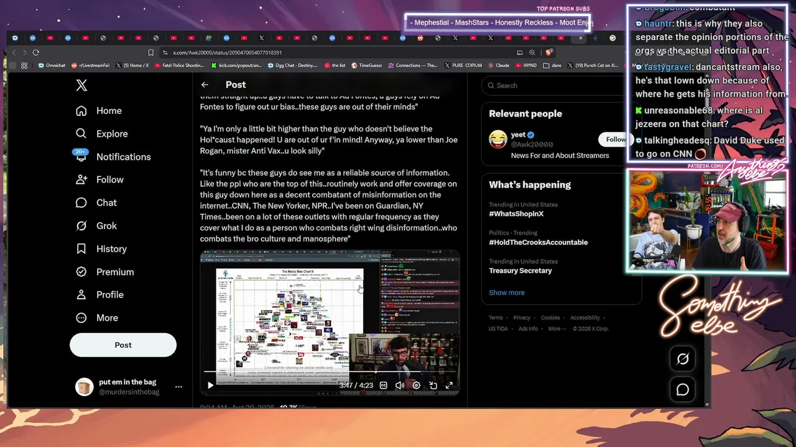796x447 pixels.
Task: Open the Home page in sidebar
Action: click(99, 111)
